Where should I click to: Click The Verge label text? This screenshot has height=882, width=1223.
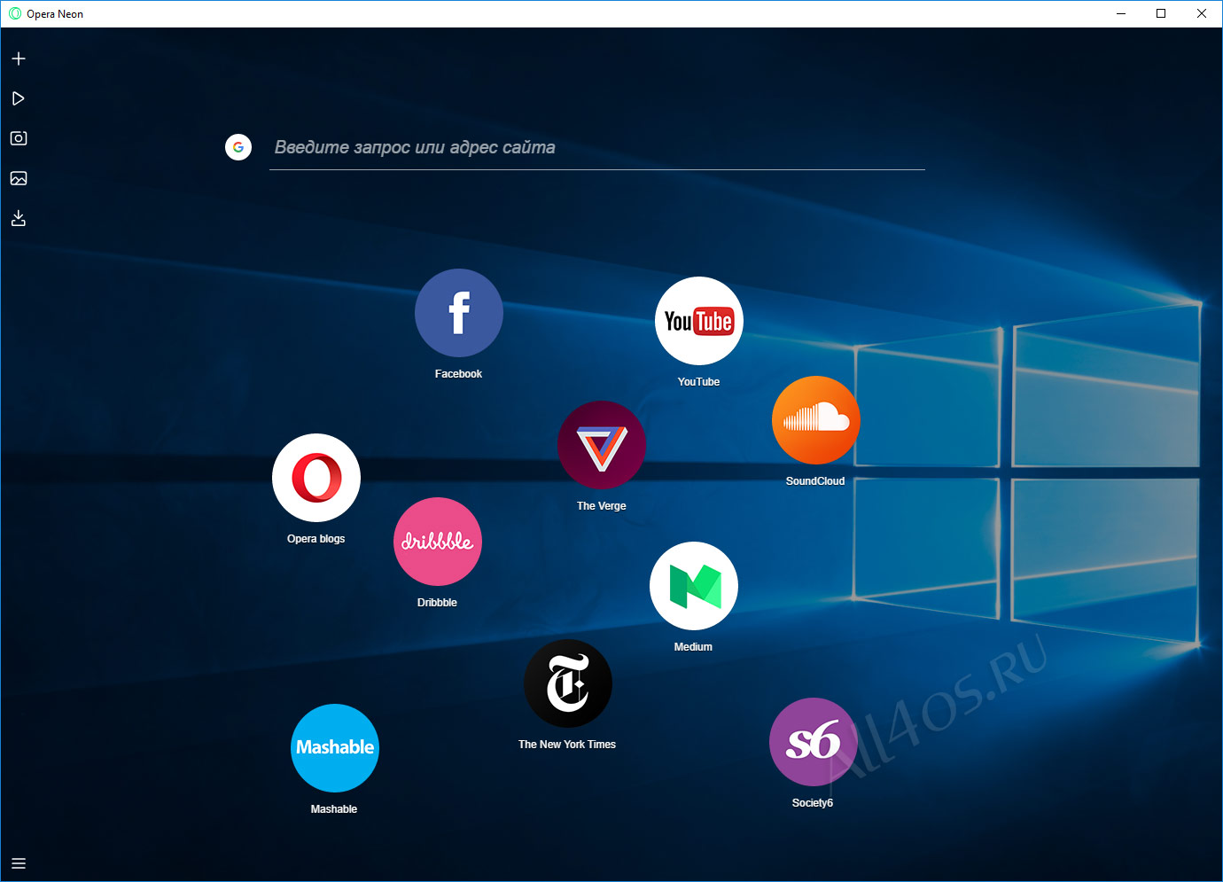602,506
